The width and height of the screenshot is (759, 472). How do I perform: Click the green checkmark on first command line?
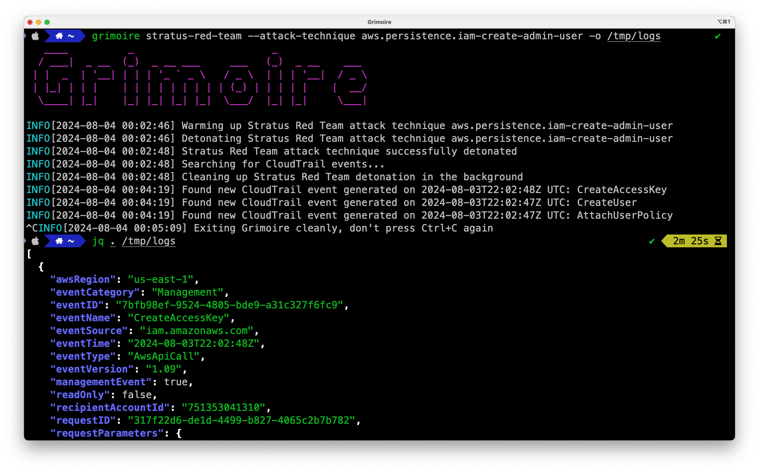point(717,37)
